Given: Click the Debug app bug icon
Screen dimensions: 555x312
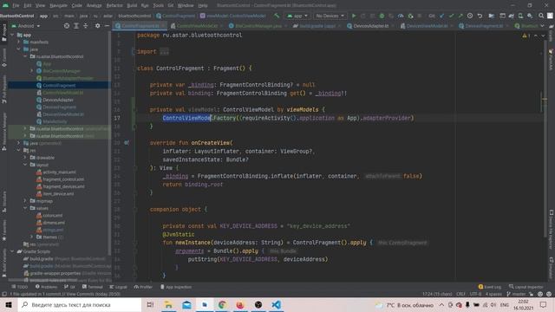Looking at the screenshot, I should click(382, 16).
